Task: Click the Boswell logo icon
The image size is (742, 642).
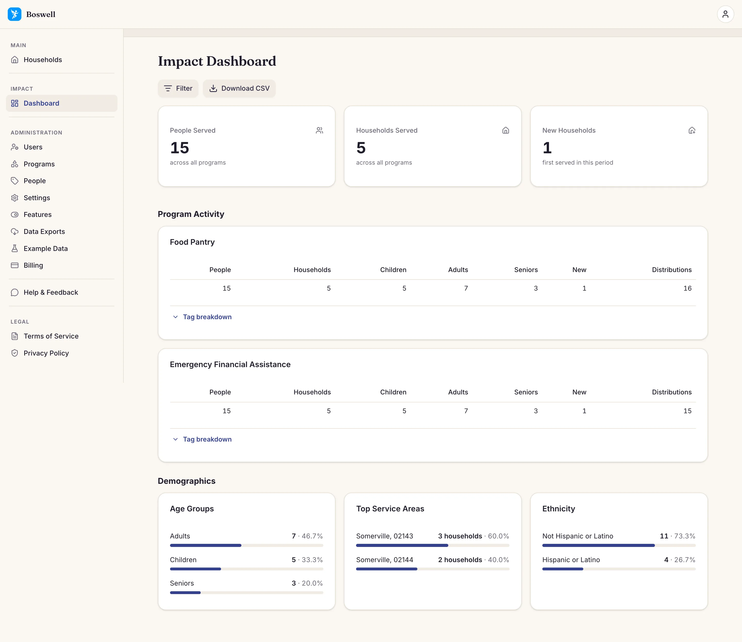Action: (14, 14)
